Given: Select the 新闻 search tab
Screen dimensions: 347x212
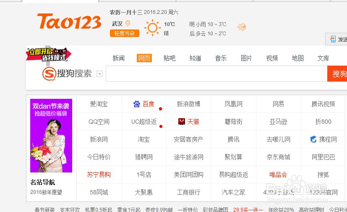Looking at the screenshot, I should point(118,58).
